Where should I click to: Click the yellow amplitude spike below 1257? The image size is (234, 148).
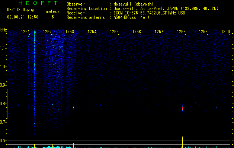point(158,145)
